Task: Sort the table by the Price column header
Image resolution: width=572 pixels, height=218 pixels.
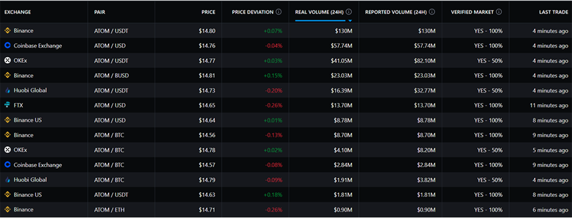Action: coord(208,12)
